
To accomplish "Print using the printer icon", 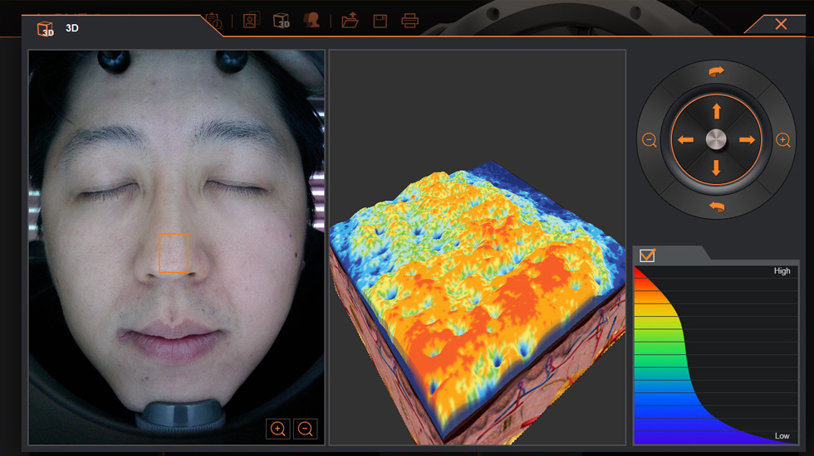I will coord(409,21).
